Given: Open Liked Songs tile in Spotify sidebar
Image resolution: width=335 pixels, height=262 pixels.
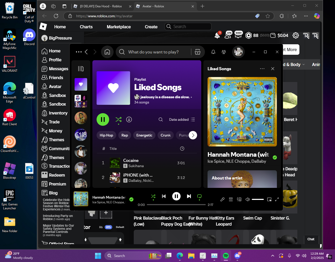Looking at the screenshot, I should pos(81,84).
